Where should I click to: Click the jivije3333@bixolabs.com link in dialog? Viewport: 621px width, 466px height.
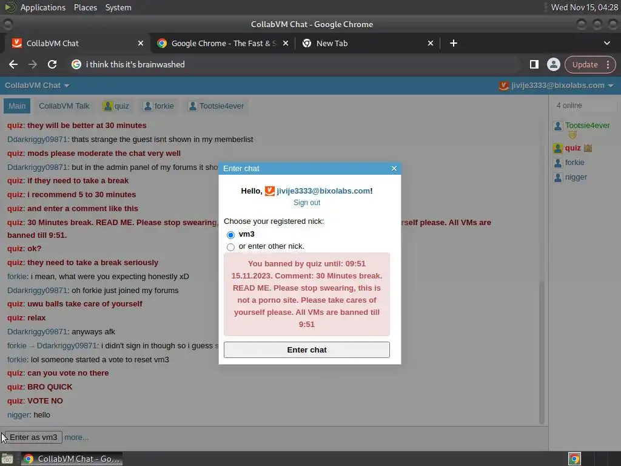click(323, 191)
